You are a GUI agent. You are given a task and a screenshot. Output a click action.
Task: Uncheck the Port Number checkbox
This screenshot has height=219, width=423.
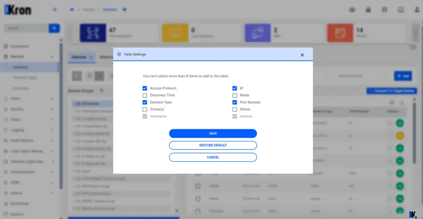[235, 103]
